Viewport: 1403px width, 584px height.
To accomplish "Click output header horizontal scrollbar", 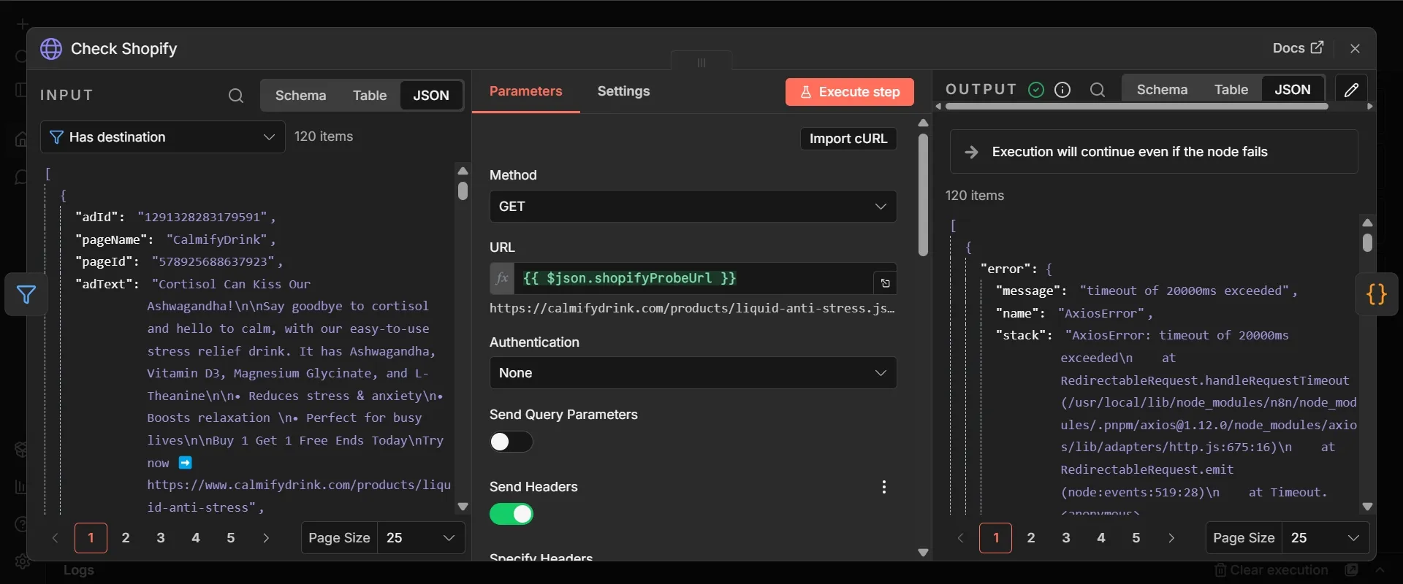I will click(1137, 107).
